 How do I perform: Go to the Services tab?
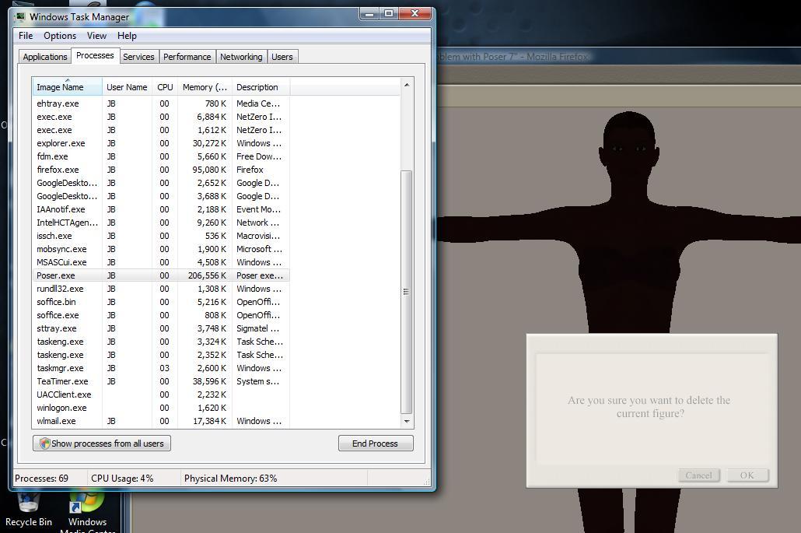138,57
